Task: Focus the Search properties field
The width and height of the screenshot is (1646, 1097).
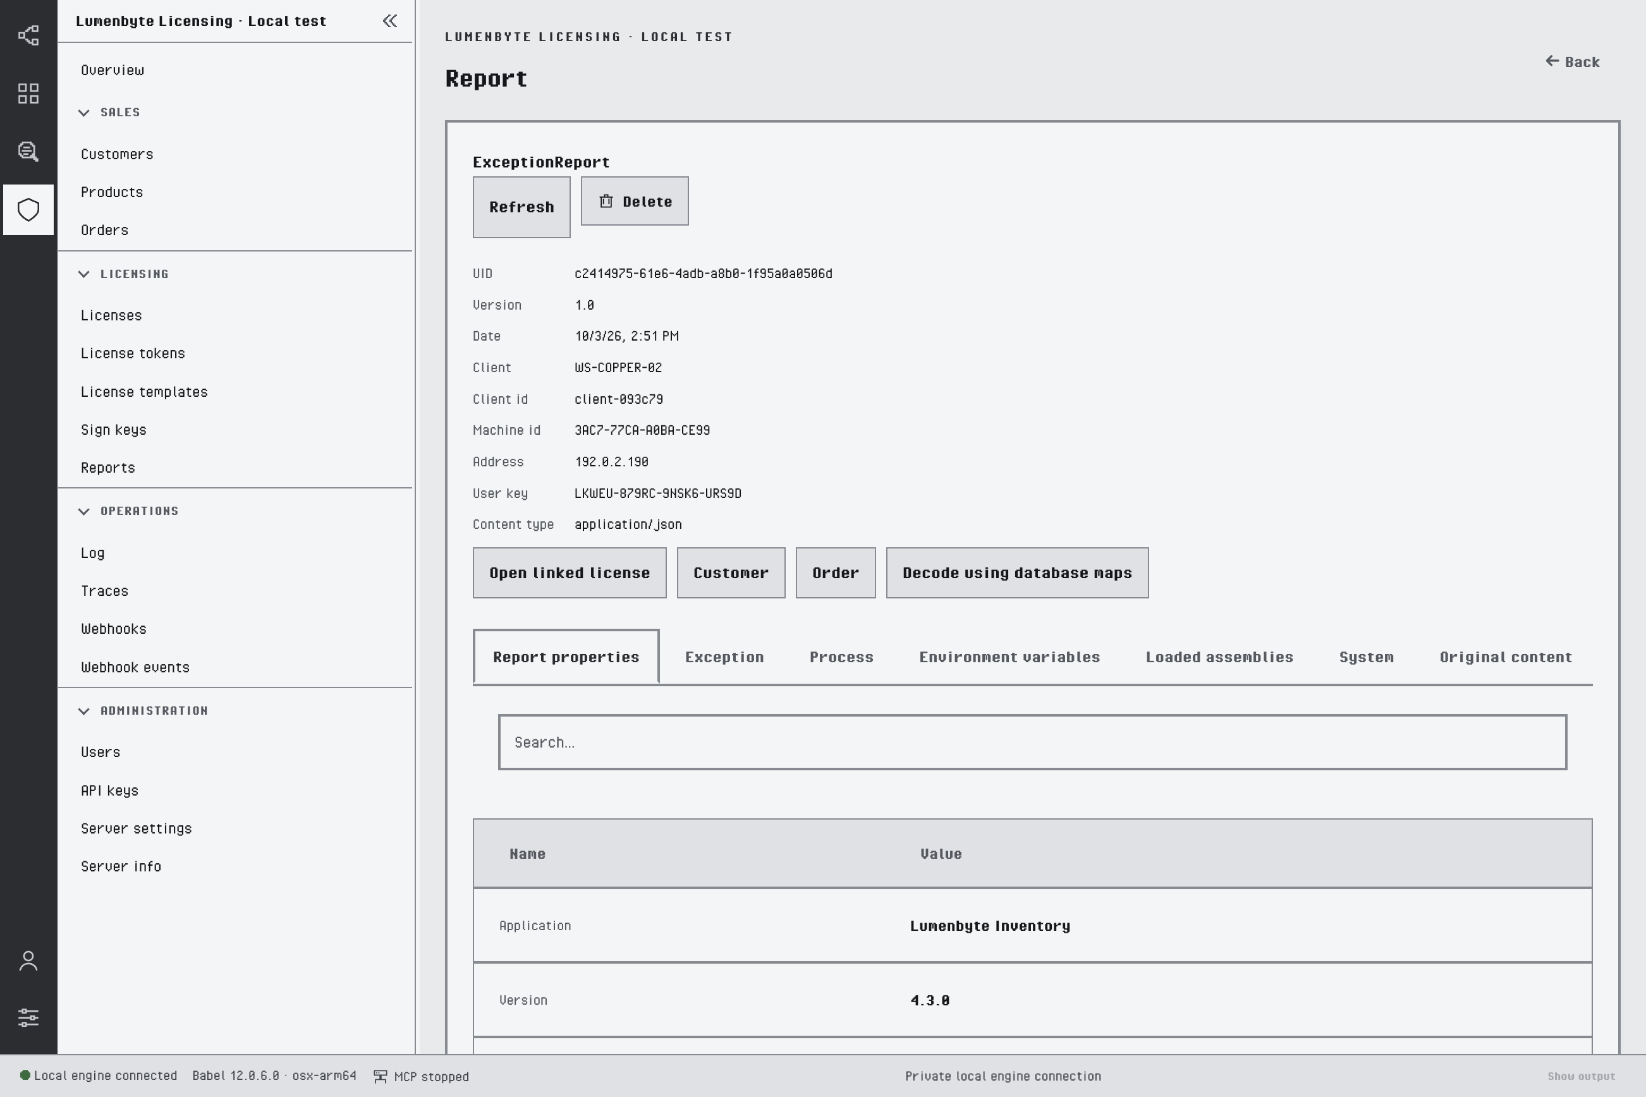Action: tap(1032, 742)
